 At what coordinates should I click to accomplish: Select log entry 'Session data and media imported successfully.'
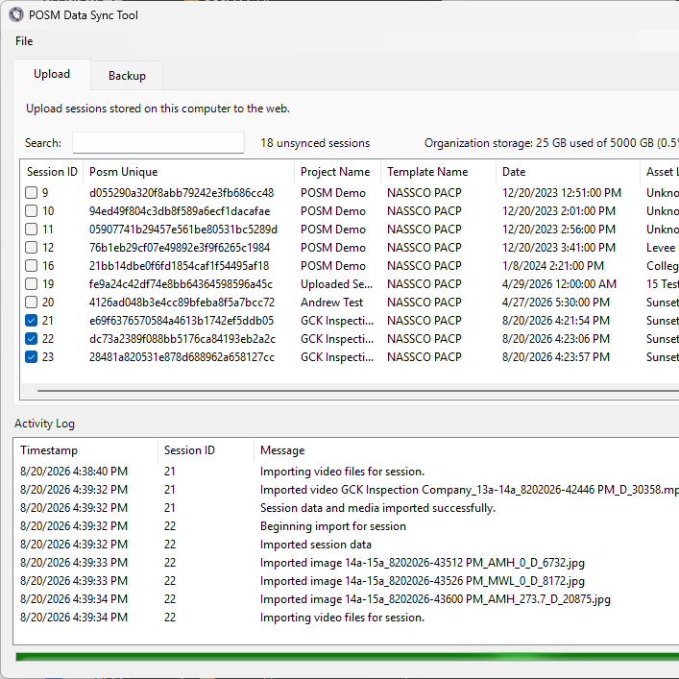coord(377,507)
